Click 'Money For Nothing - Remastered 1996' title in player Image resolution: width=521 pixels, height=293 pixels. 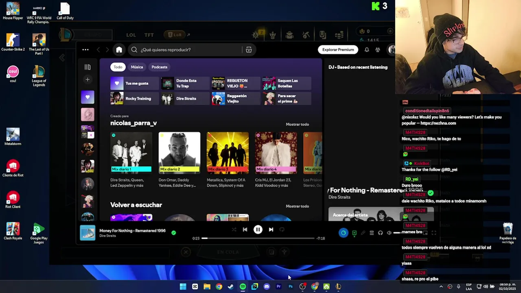(x=132, y=231)
